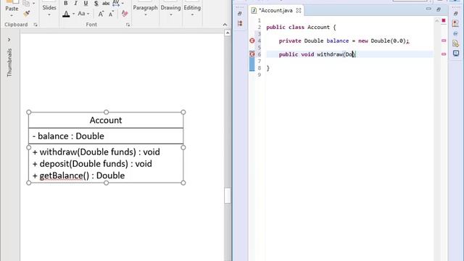
Task: Toggle Bold formatting in PowerPoint ribbon
Action: pos(66,3)
